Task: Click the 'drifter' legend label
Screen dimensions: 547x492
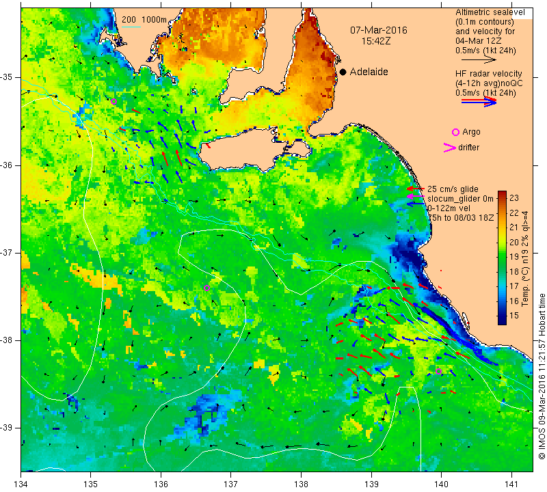Action: [468, 148]
